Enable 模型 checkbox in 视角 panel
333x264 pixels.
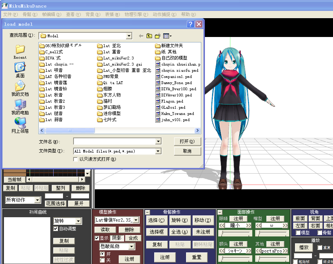click(x=298, y=233)
